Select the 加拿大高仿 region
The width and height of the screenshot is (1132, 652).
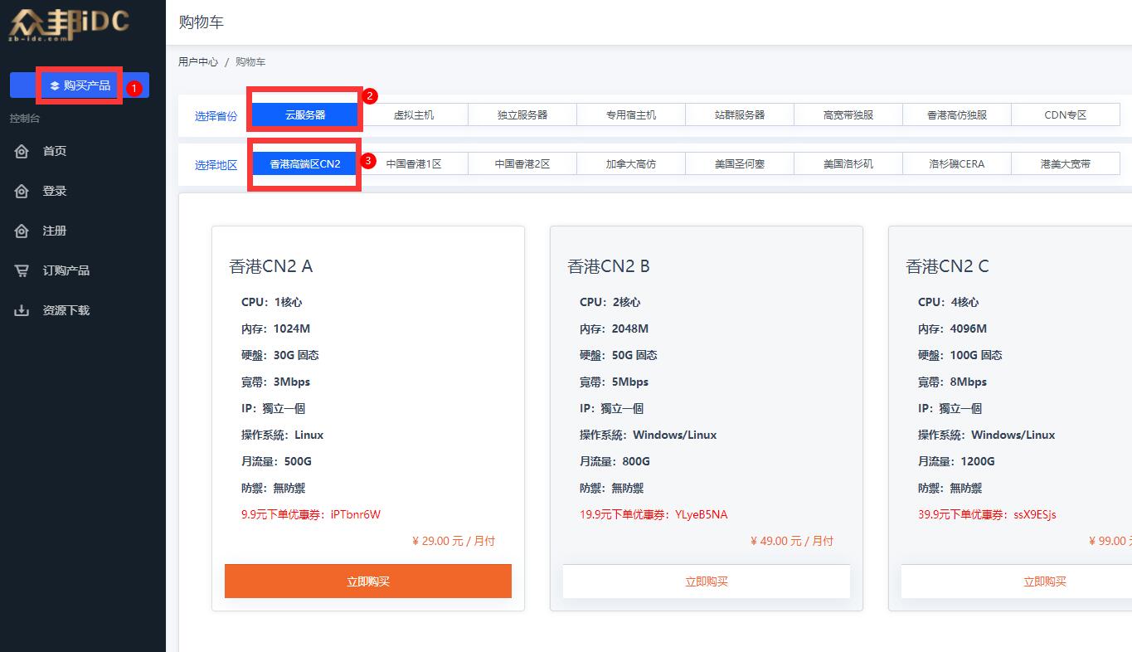click(631, 164)
